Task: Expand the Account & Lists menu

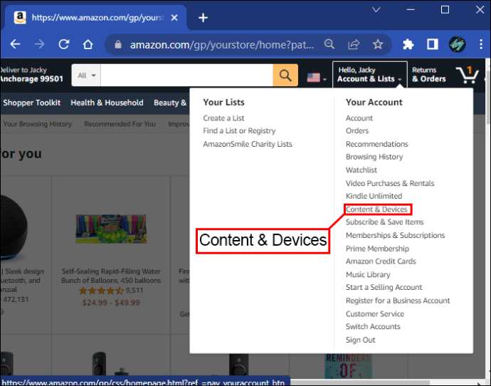Action: (369, 75)
